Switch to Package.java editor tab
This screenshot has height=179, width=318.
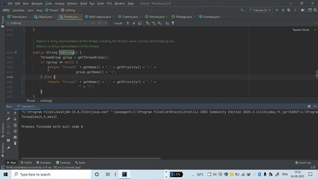coord(183,17)
